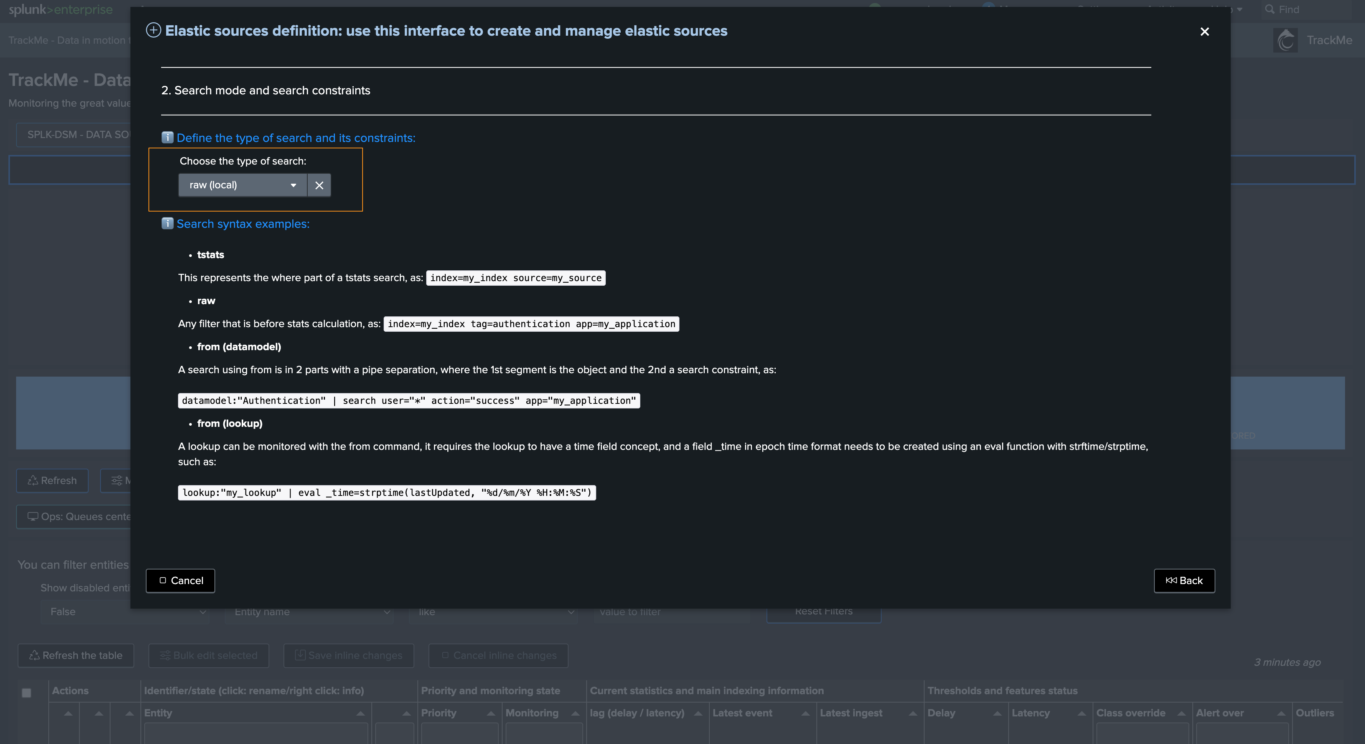Click the lookup:"my_lookup" example code
This screenshot has height=744, width=1365.
[x=387, y=492]
